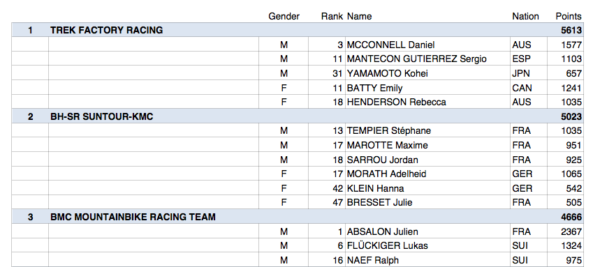Click the Rank column header

pyautogui.click(x=332, y=16)
